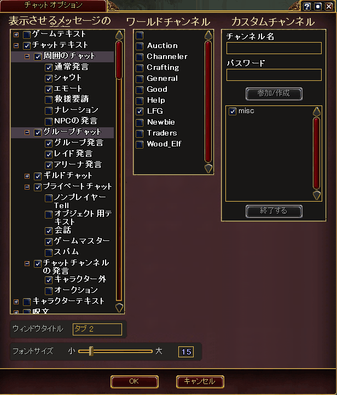Click the up arrow of message list scrollbar
The height and width of the screenshot is (395, 337).
tap(119, 35)
